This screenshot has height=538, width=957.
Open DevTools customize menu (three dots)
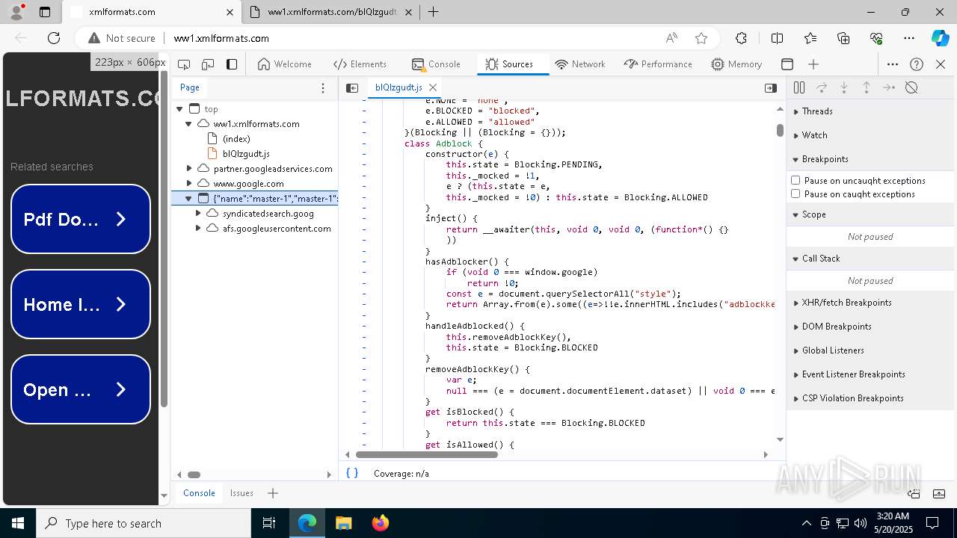point(893,64)
